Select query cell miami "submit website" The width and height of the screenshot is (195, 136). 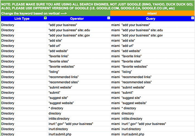tap(152, 87)
